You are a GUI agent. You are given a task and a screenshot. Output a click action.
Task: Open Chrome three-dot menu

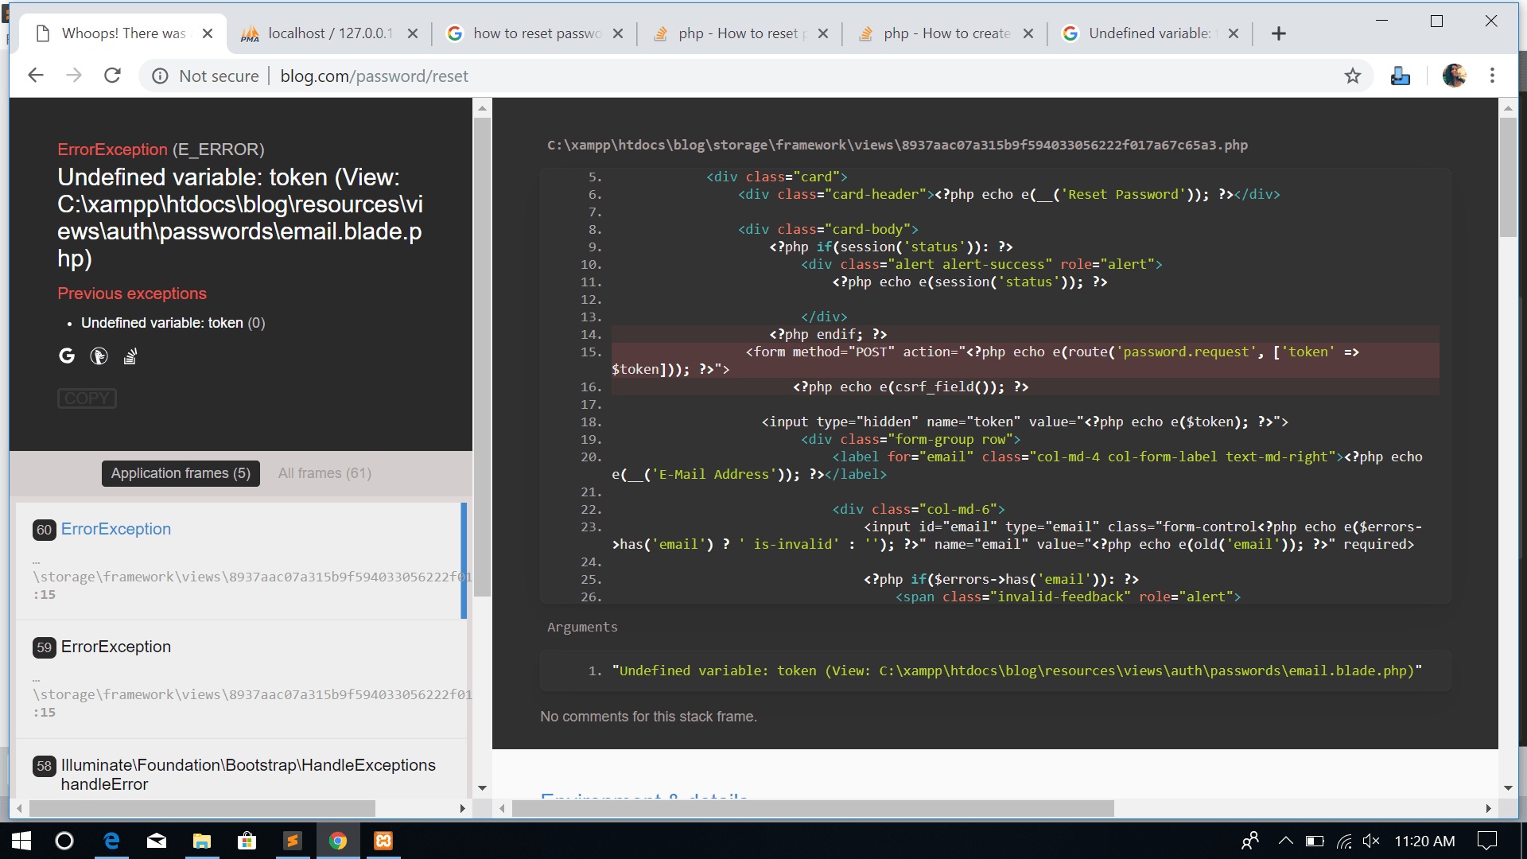[1492, 76]
